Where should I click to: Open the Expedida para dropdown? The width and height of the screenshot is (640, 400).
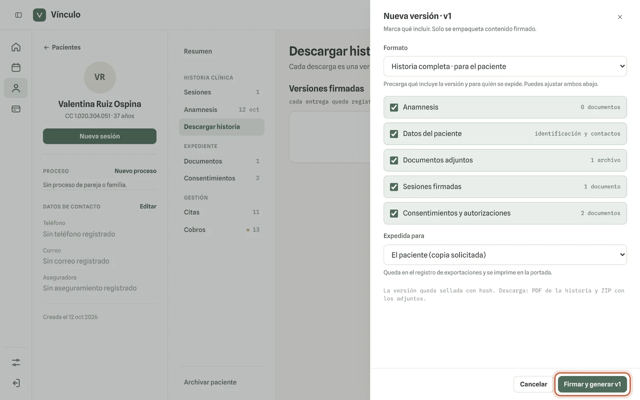[x=505, y=255]
